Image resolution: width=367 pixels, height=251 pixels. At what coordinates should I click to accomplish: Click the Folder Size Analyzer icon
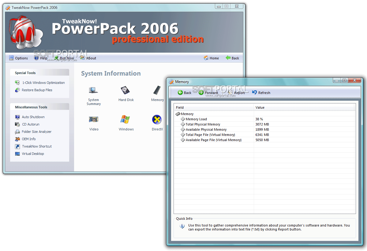tap(17, 132)
